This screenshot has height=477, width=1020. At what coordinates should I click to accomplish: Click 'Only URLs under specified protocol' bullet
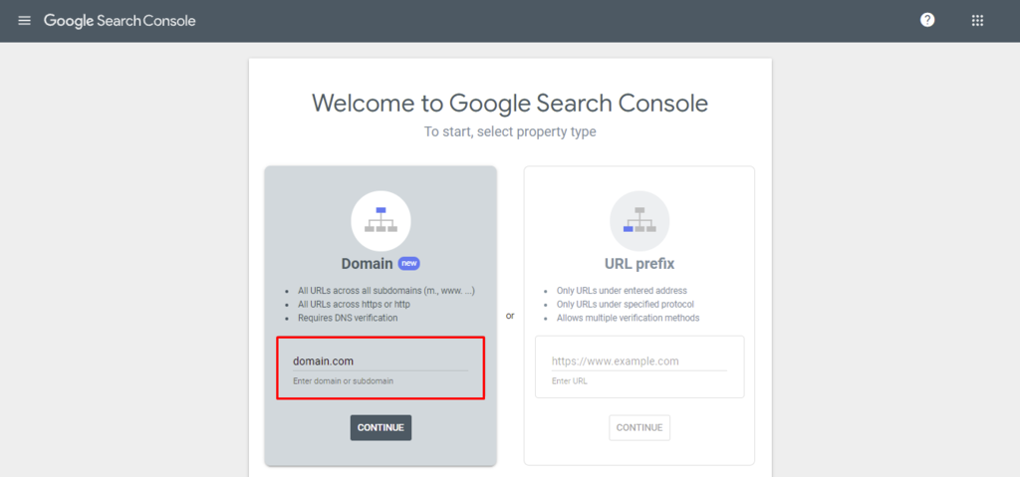tap(626, 304)
